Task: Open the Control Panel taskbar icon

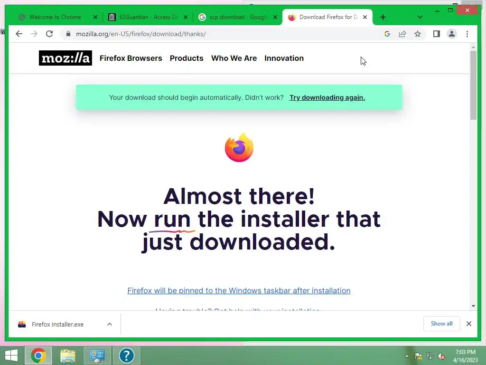Action: coord(97,355)
